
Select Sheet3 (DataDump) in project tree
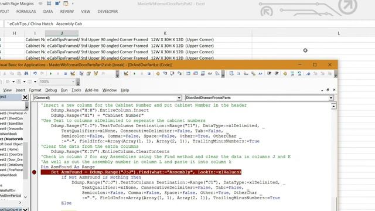click(x=12, y=165)
